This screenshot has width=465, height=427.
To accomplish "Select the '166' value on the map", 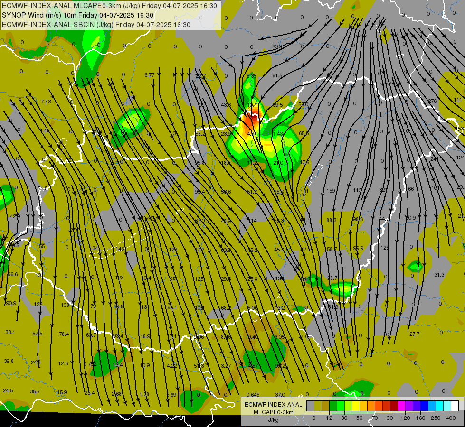I will tap(409, 189).
